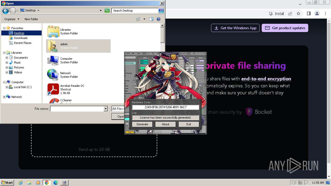Click Get product updates button
Screen dimensions: 331x186
pyautogui.click(x=285, y=28)
